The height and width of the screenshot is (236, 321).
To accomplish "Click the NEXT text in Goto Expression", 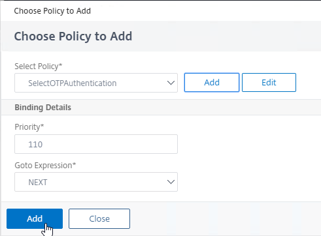I will [38, 183].
